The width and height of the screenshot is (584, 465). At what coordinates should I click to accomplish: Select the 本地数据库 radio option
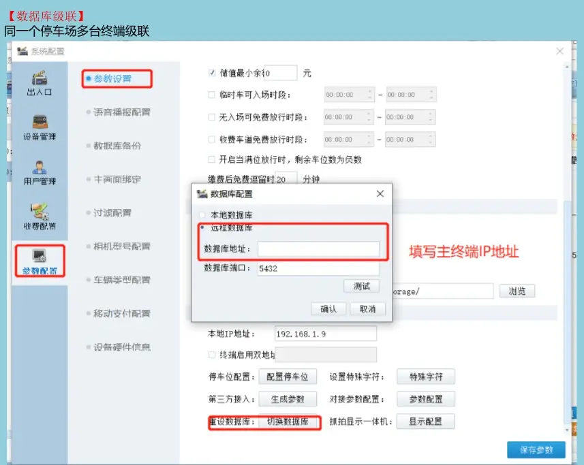coord(202,214)
